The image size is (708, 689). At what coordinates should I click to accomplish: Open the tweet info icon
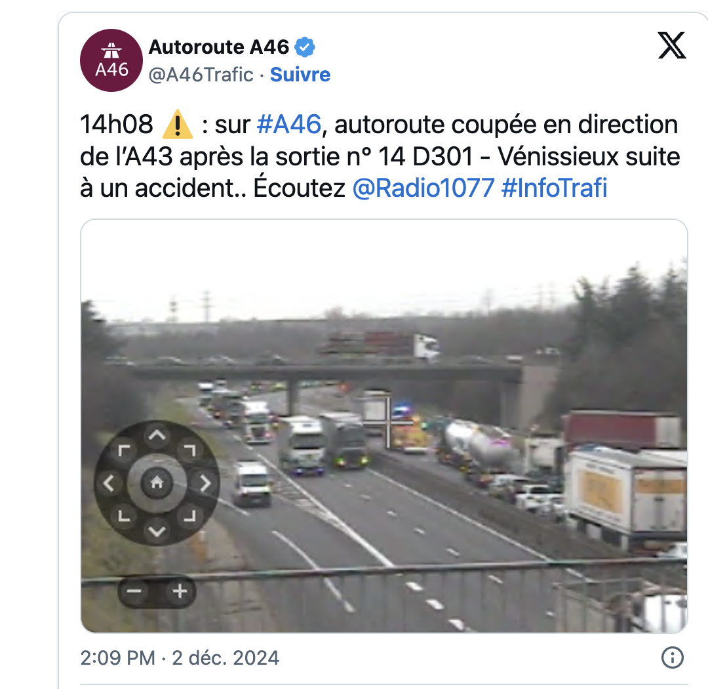[673, 658]
